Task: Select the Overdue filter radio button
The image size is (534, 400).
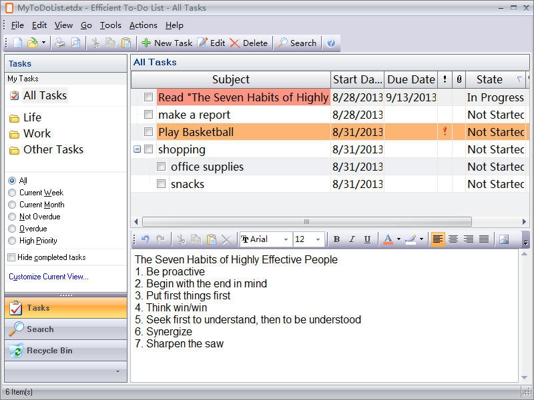Action: pyautogui.click(x=12, y=229)
